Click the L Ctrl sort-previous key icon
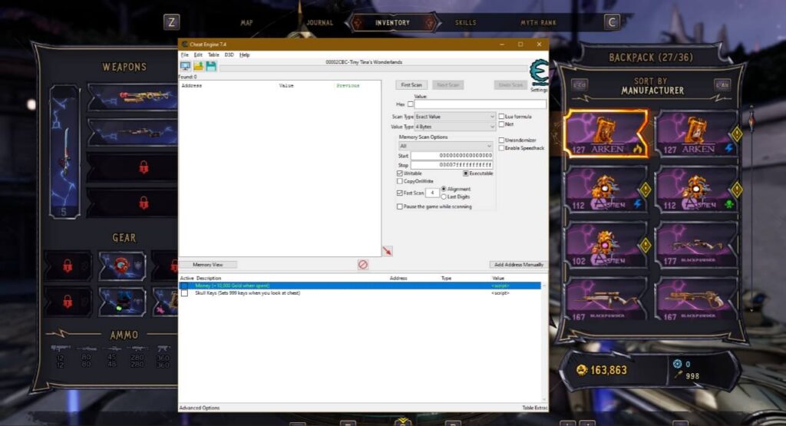 click(580, 85)
